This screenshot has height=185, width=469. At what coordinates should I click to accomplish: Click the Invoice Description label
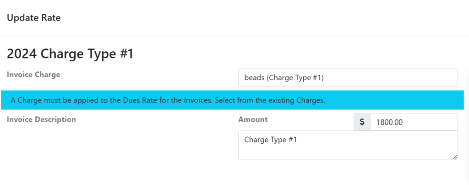(x=42, y=120)
